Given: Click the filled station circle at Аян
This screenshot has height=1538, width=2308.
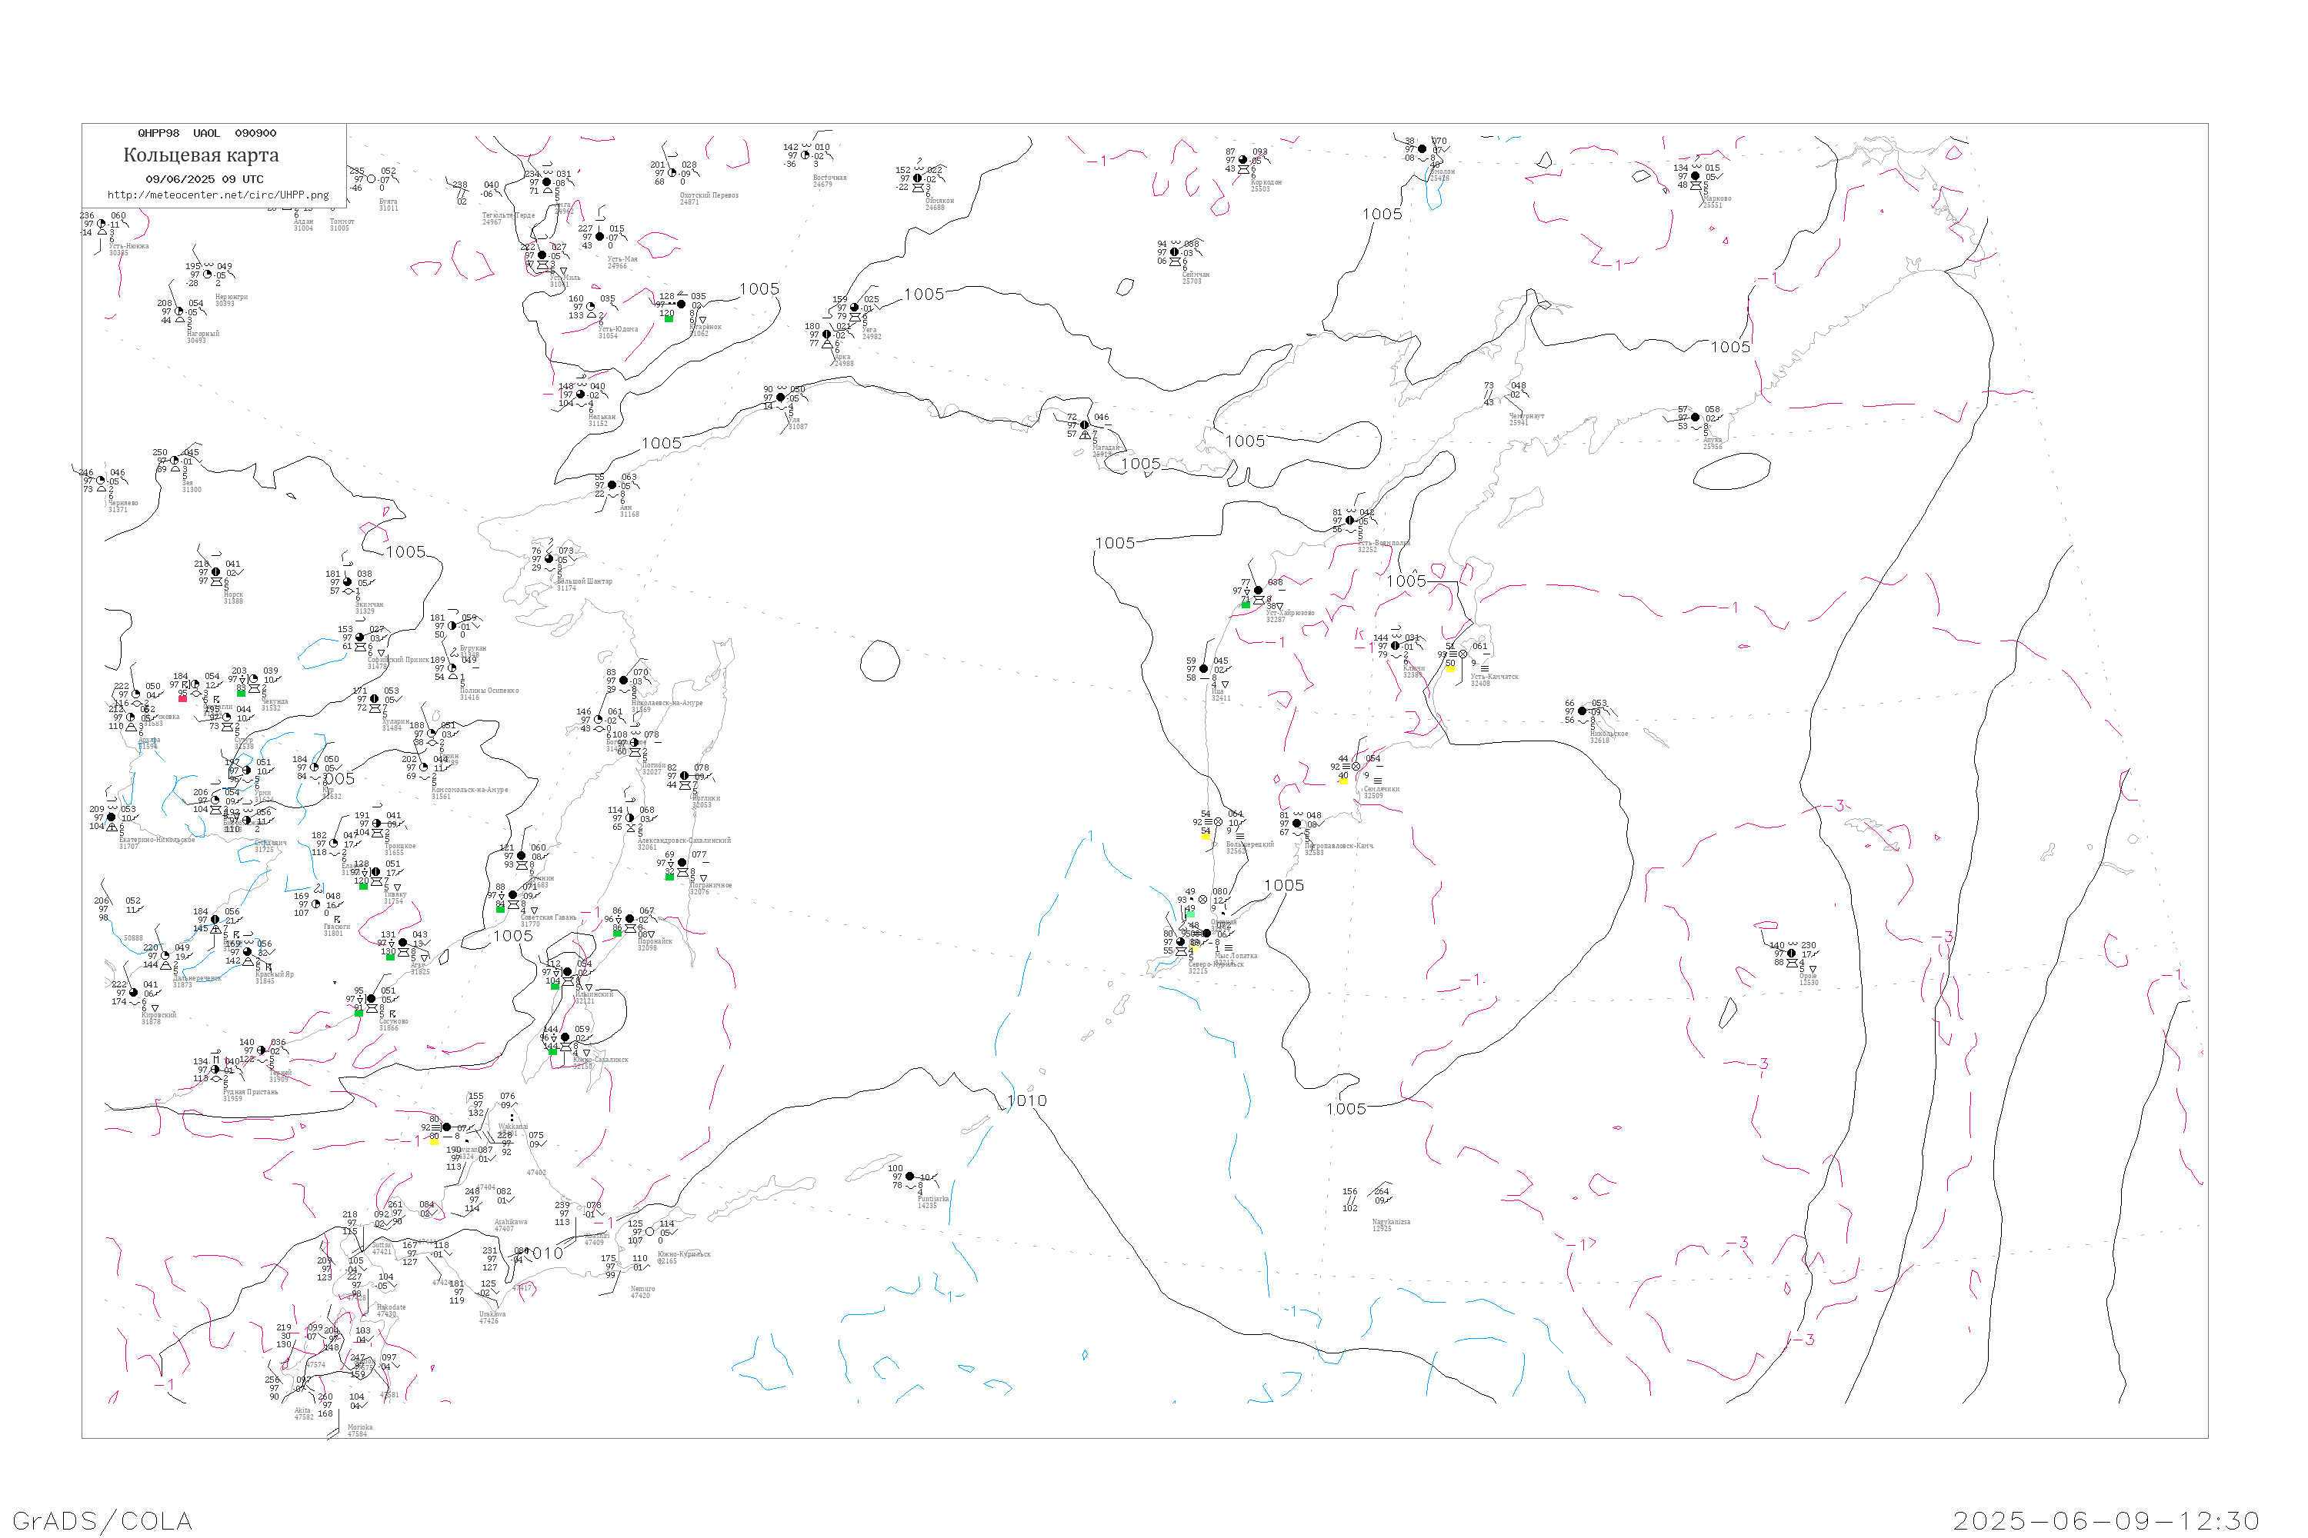Looking at the screenshot, I should (x=612, y=485).
